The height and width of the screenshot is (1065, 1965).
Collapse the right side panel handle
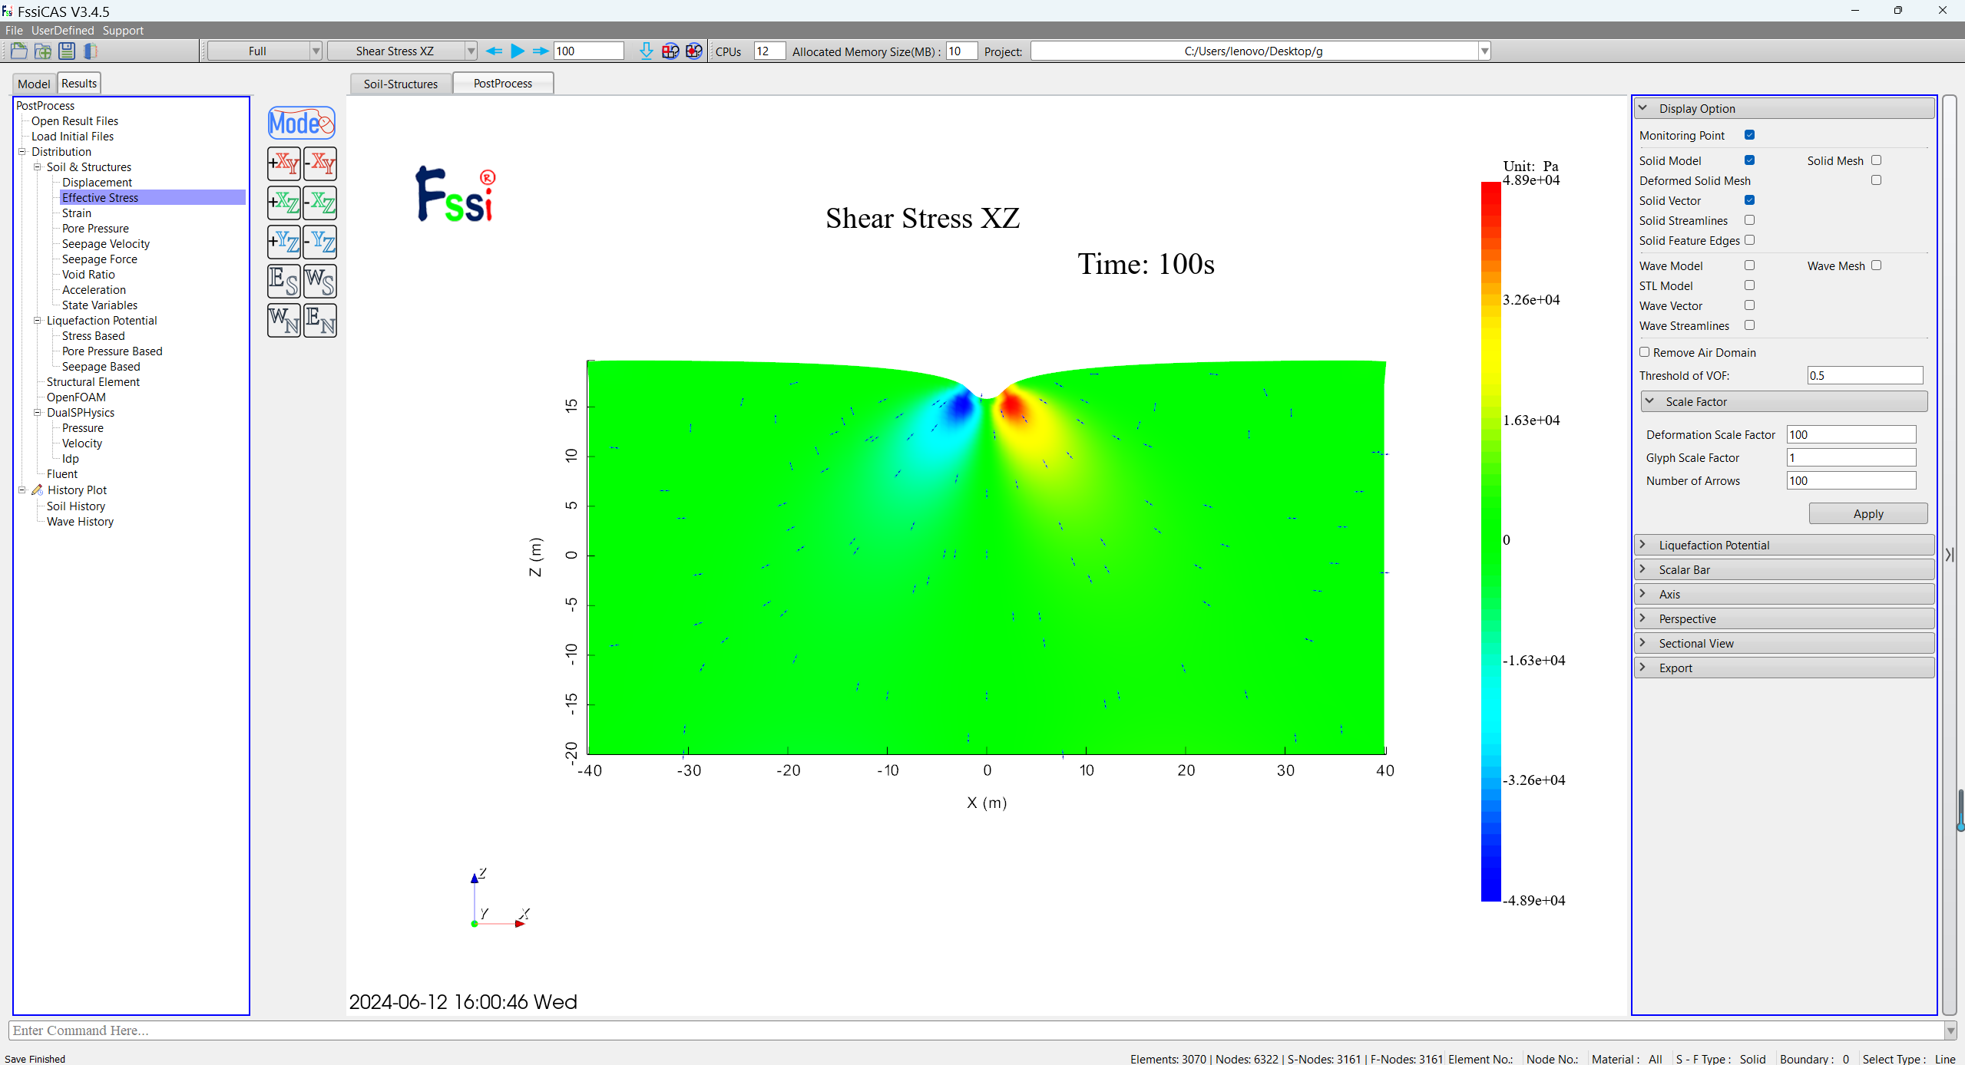[x=1950, y=555]
